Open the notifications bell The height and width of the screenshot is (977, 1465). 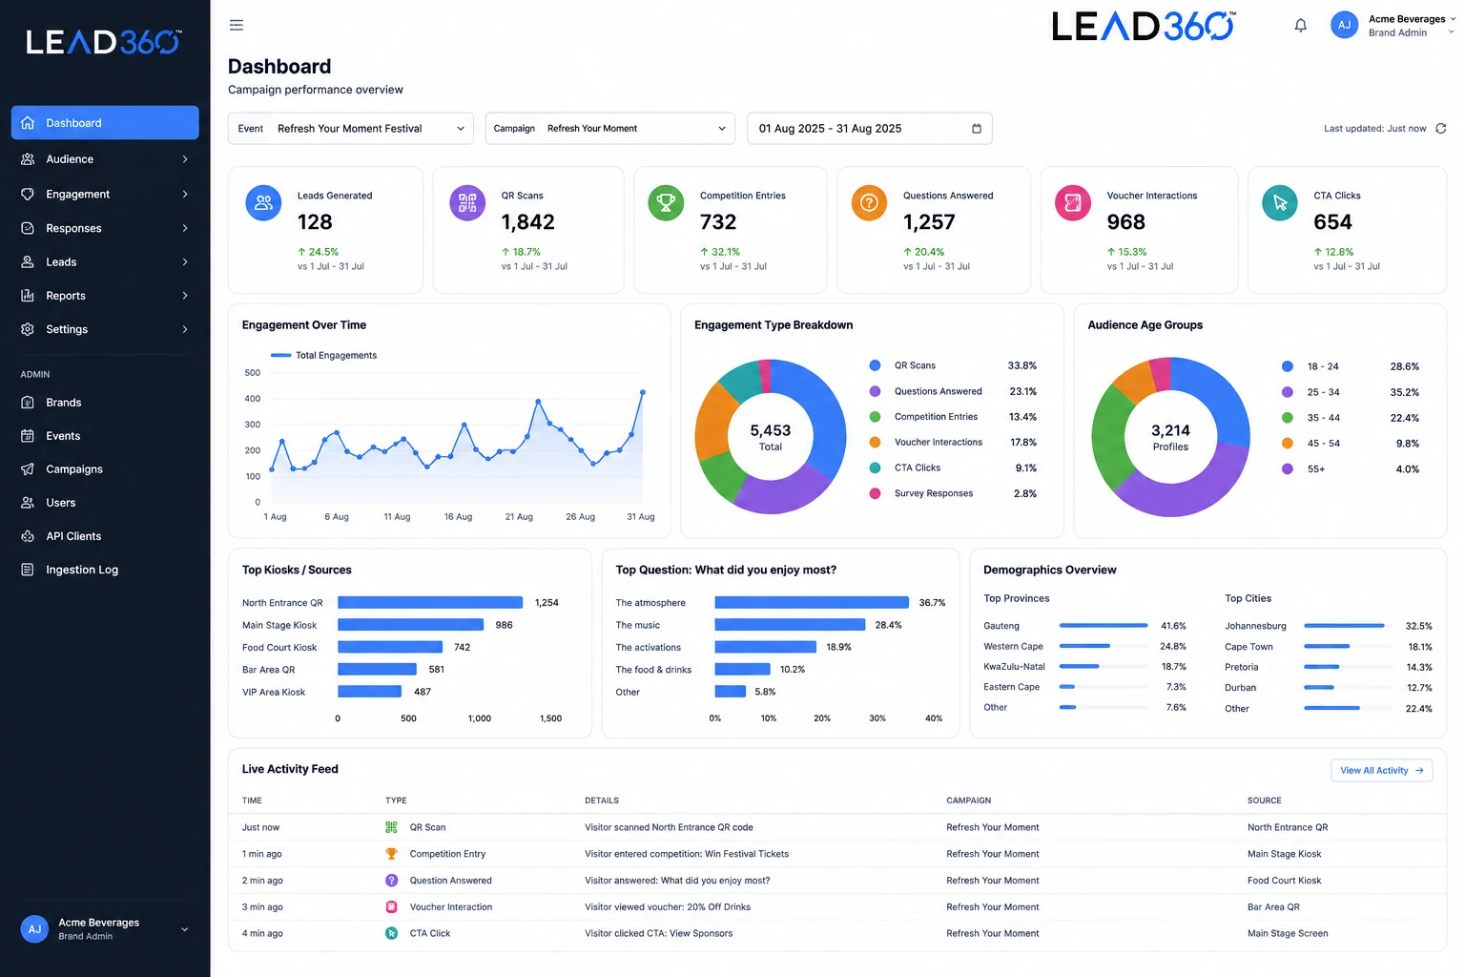point(1300,26)
